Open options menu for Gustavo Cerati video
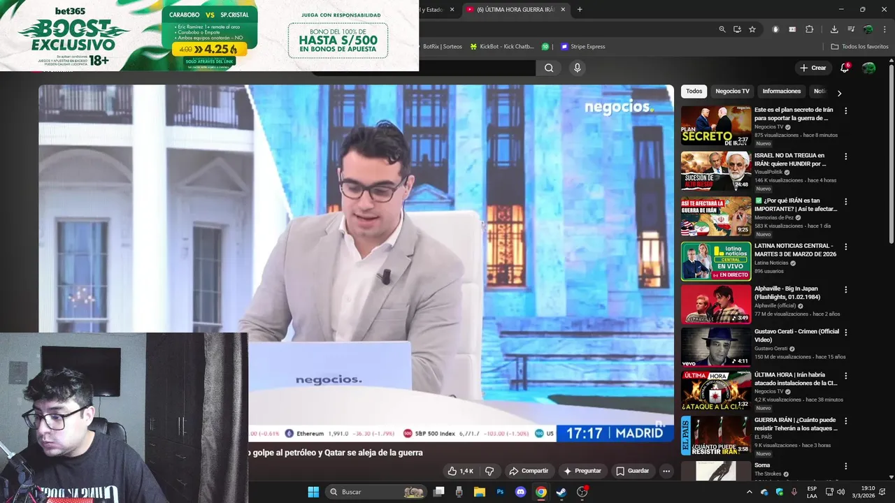Viewport: 895px width, 503px height. 845,333
